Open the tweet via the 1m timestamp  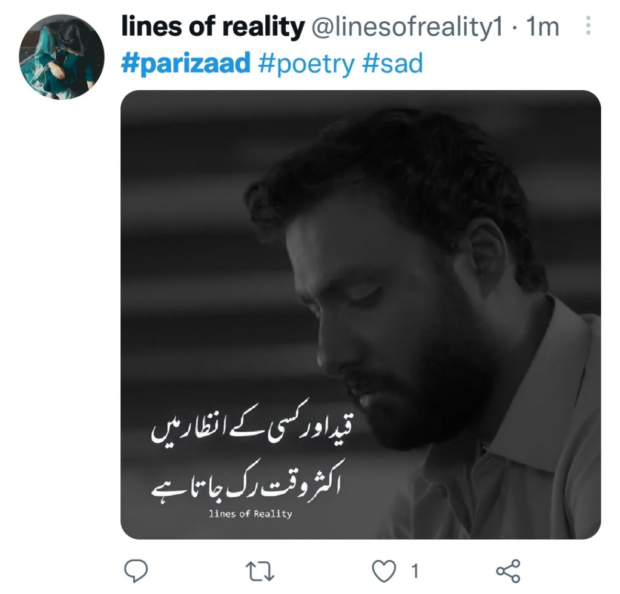(x=542, y=27)
